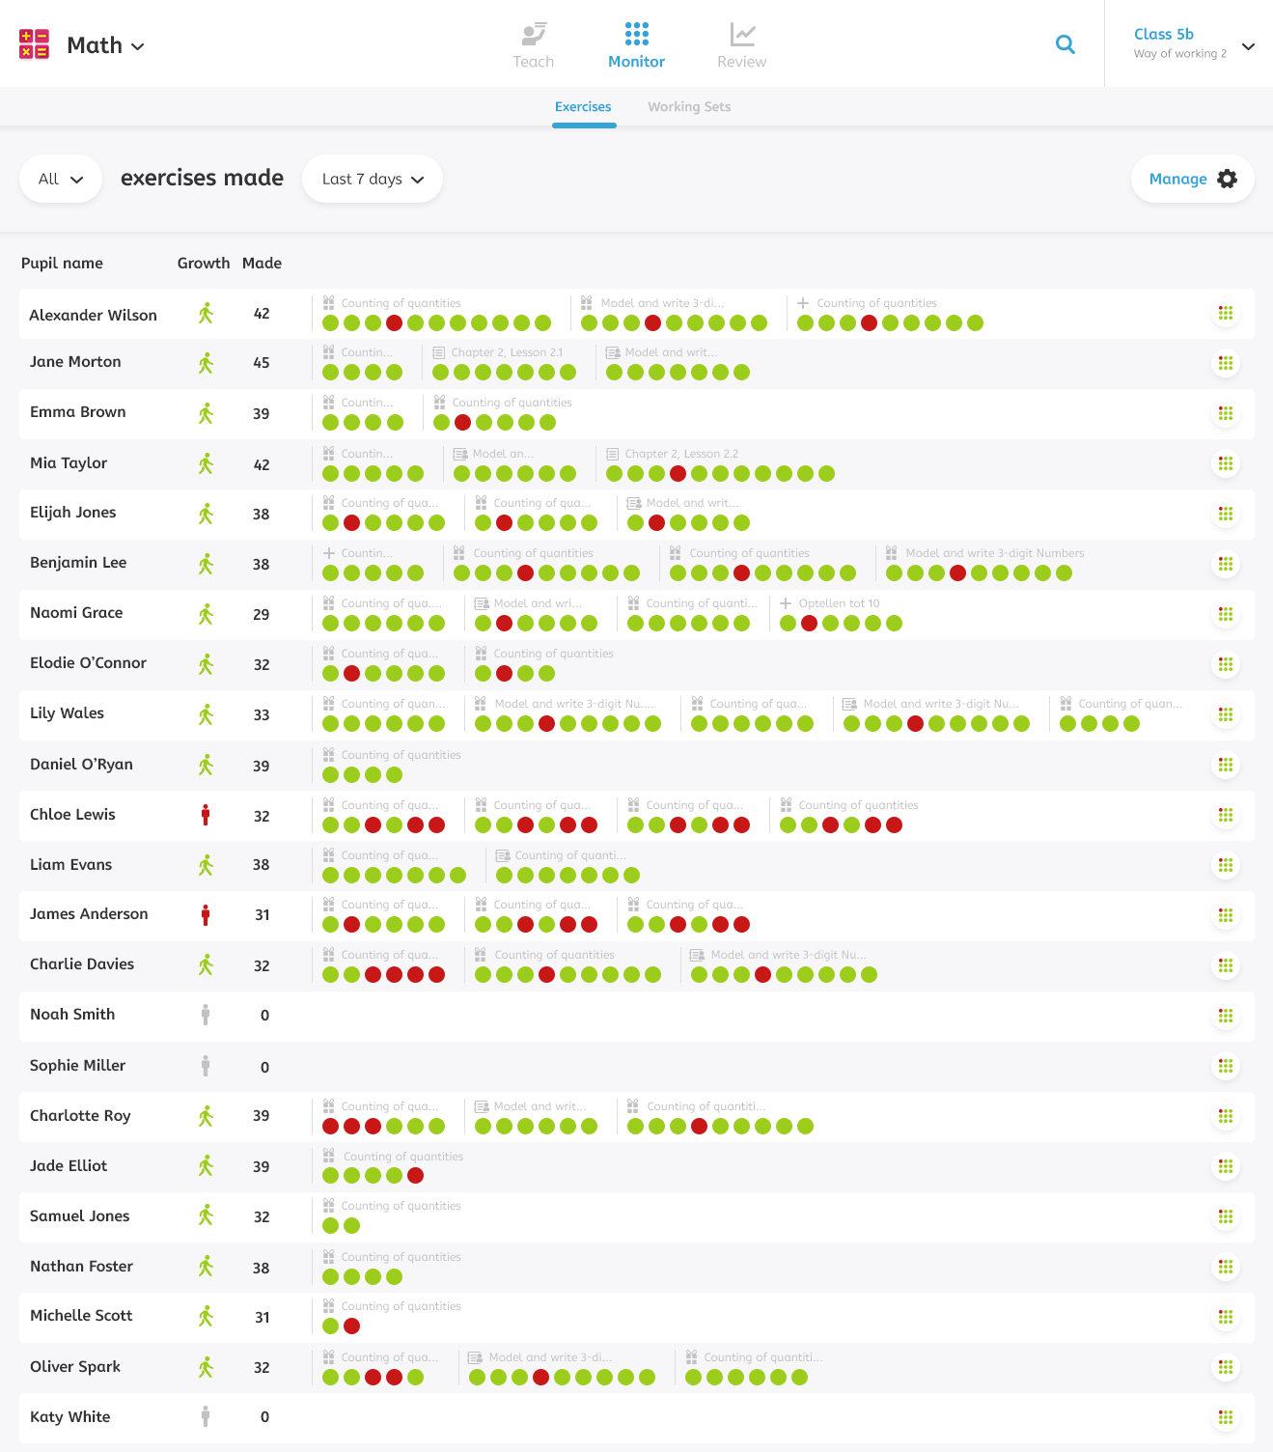Image resolution: width=1273 pixels, height=1452 pixels.
Task: Open dot-grid details for Katy White
Action: pos(1225,1417)
